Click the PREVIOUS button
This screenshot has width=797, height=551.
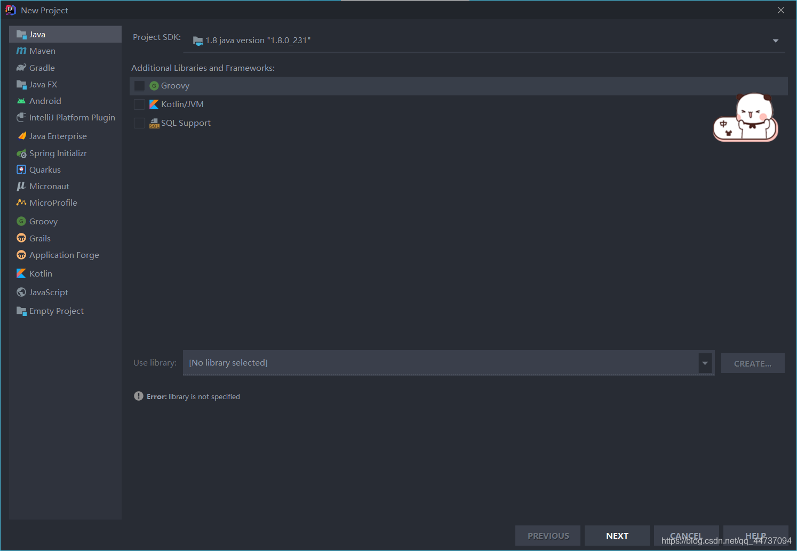tap(548, 536)
